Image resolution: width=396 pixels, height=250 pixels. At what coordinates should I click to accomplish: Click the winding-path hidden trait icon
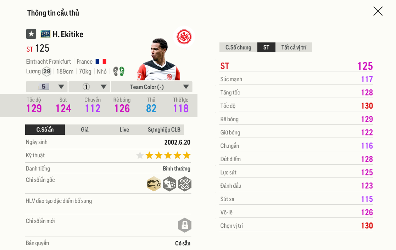pos(185,184)
